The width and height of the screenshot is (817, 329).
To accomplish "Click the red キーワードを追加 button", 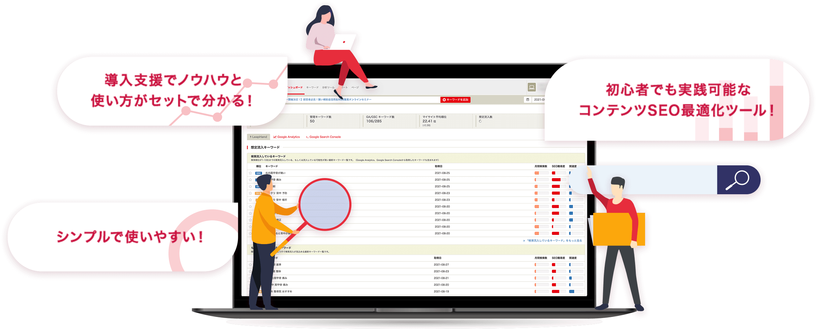I will (455, 100).
